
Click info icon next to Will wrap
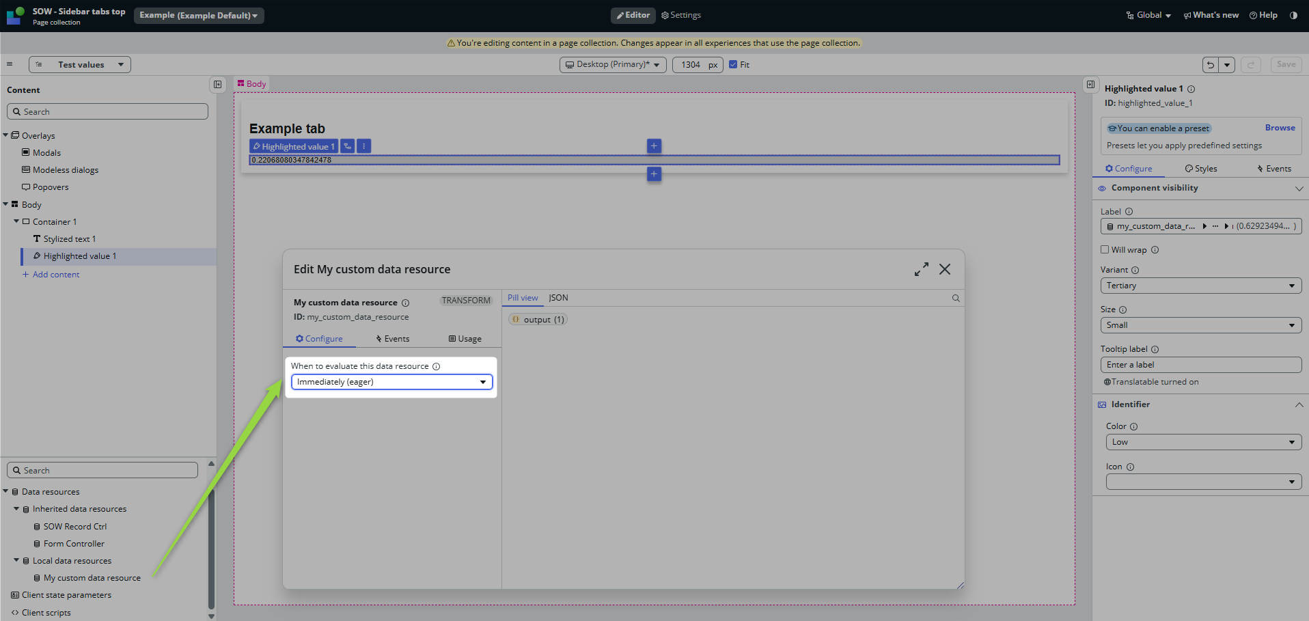point(1155,250)
